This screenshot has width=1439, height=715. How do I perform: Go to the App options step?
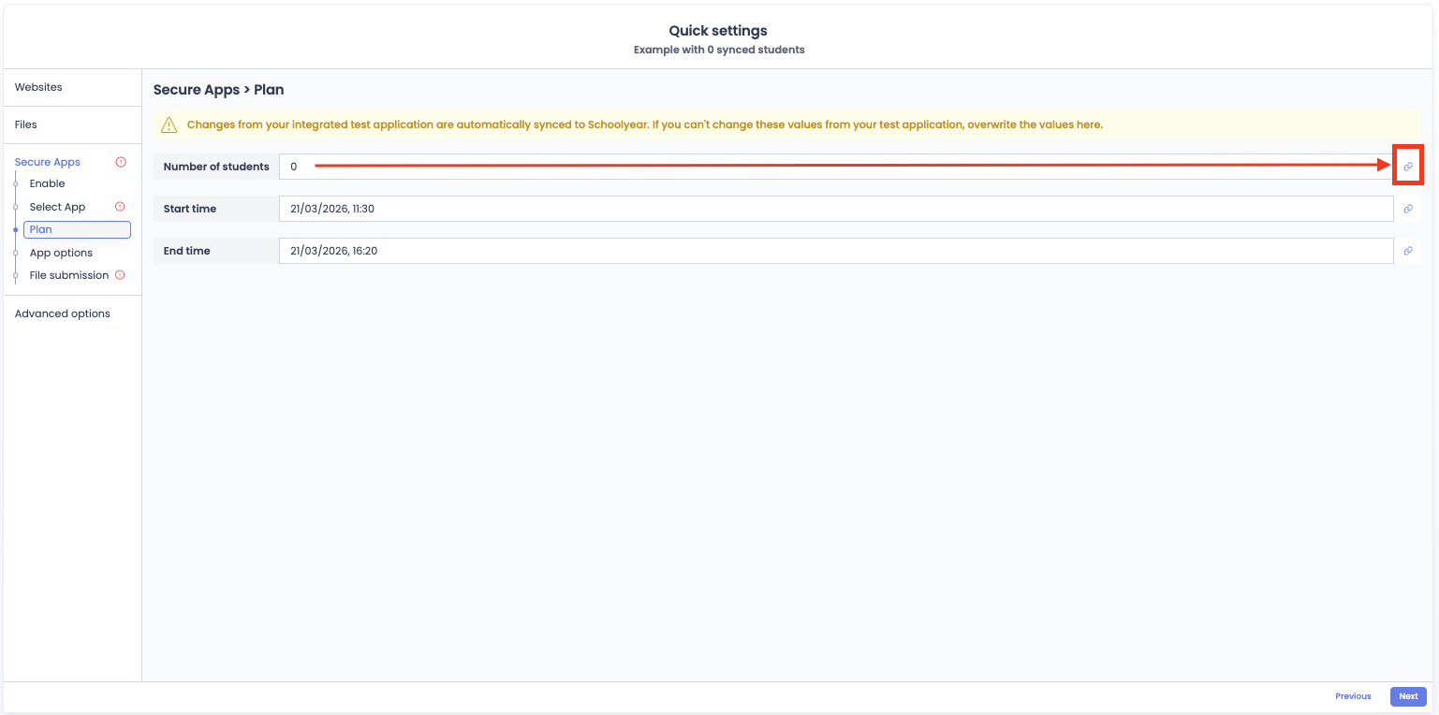61,253
